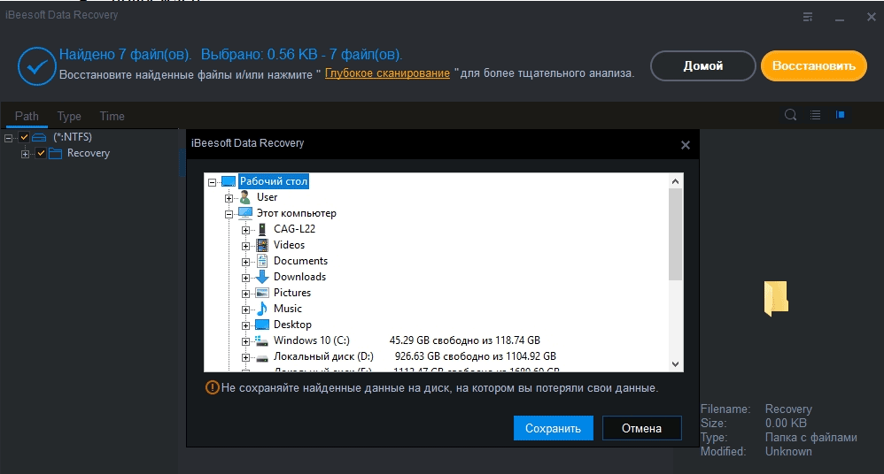This screenshot has width=884, height=474.
Task: Click the 926.63 GB свободно из 1104.92 GB text
Action: point(476,356)
